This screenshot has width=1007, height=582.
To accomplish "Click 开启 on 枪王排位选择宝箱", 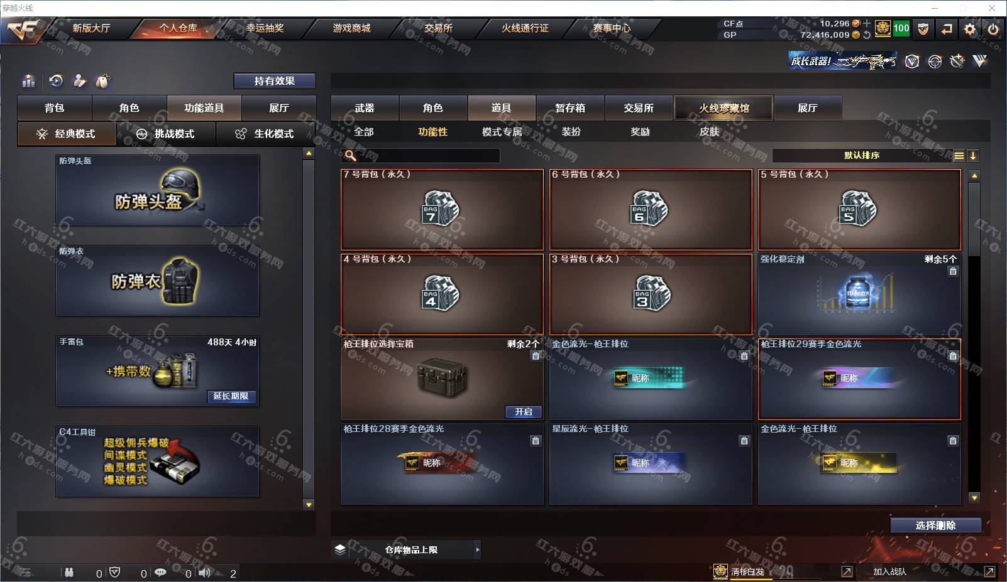I will tap(524, 412).
